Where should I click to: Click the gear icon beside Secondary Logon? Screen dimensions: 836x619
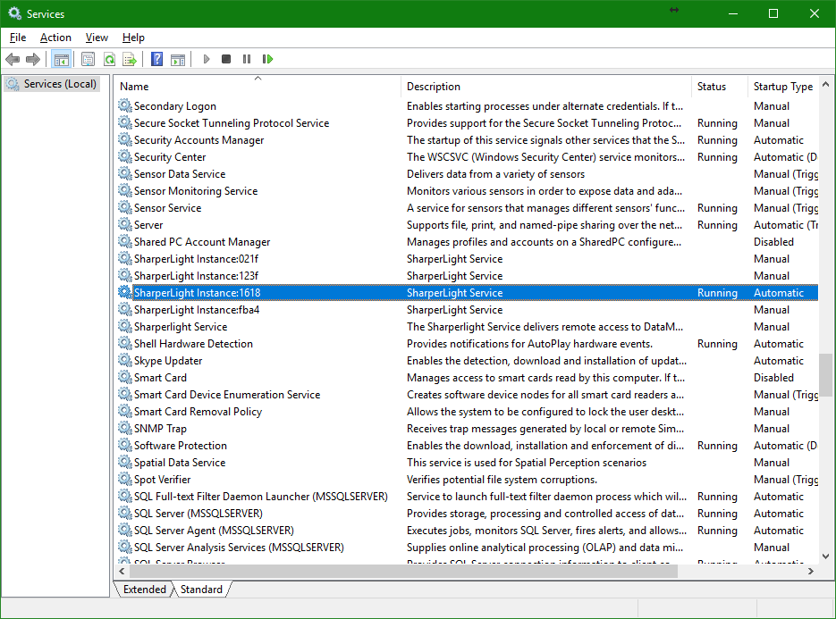(125, 105)
